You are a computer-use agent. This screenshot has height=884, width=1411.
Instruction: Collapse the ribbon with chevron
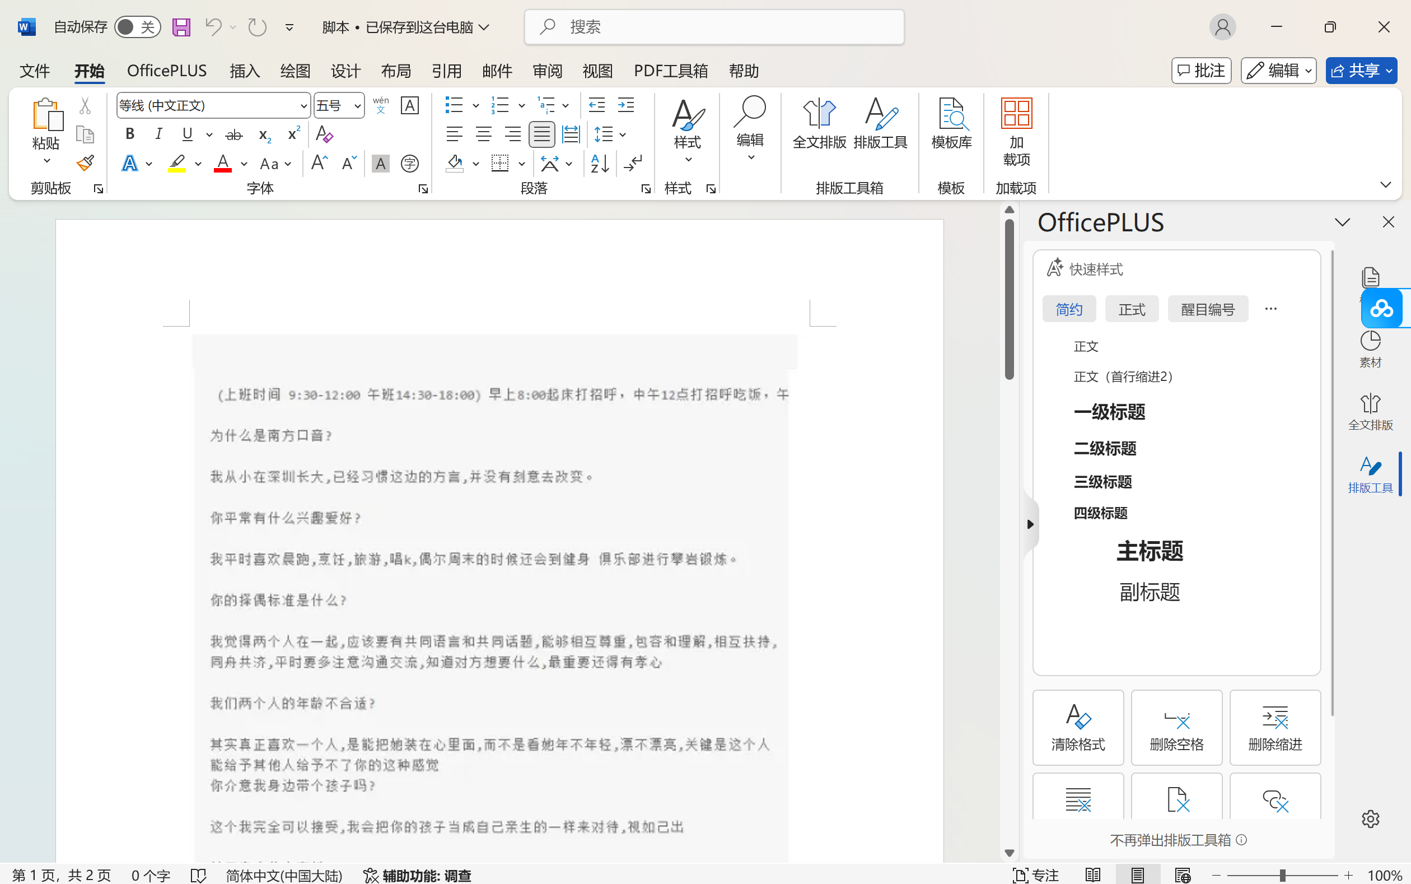pos(1385,185)
